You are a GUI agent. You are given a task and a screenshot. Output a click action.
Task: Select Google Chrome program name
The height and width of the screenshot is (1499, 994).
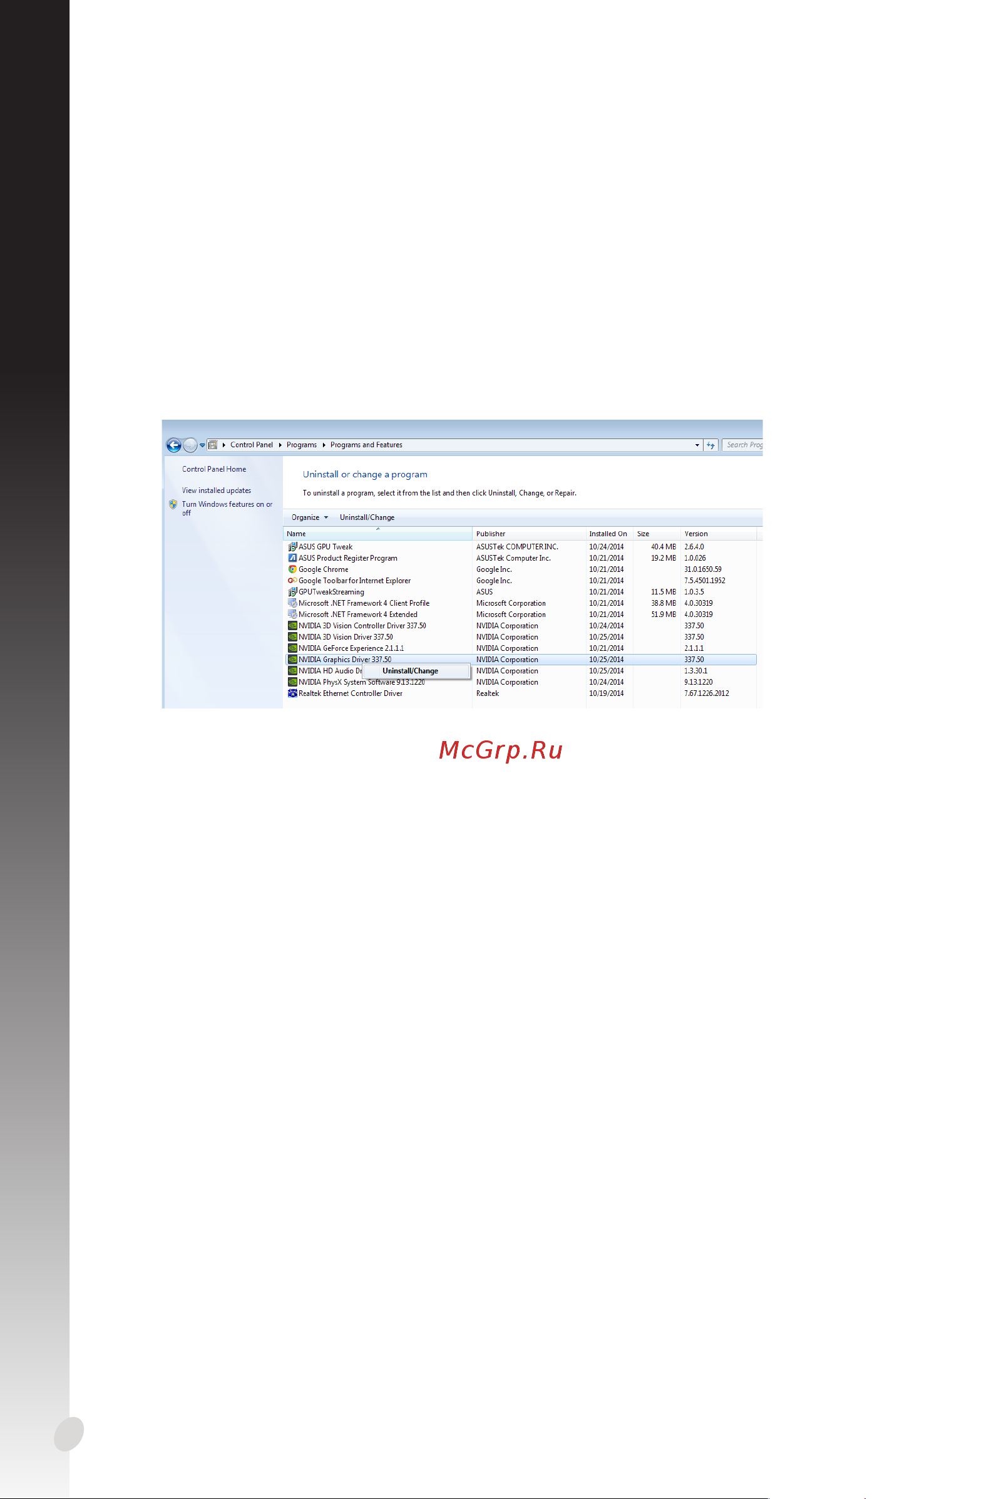click(324, 569)
